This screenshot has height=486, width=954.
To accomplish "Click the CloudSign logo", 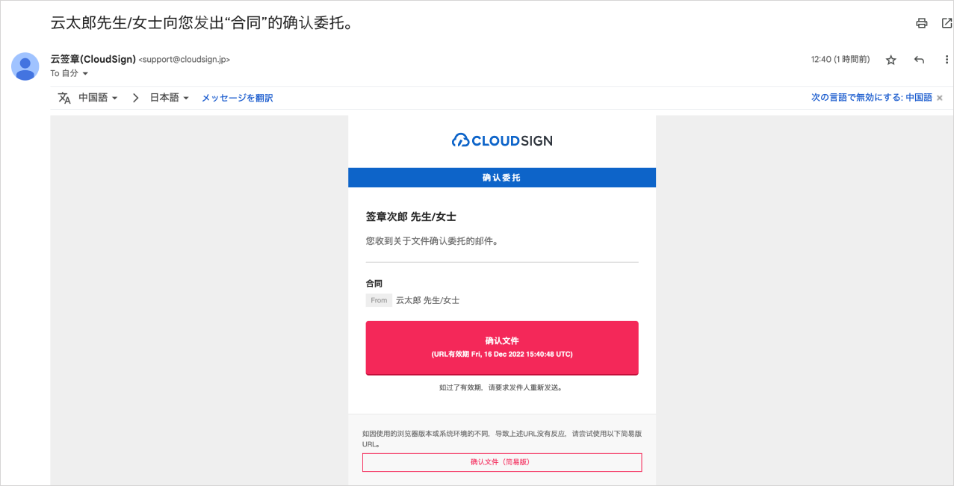I will tap(502, 140).
